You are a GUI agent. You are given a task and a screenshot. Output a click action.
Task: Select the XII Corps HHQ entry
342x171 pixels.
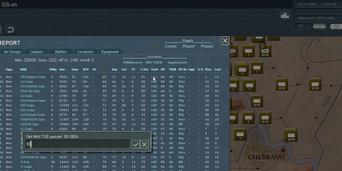pos(27,105)
